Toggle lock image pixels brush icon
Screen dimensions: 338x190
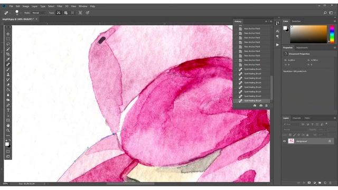295,135
